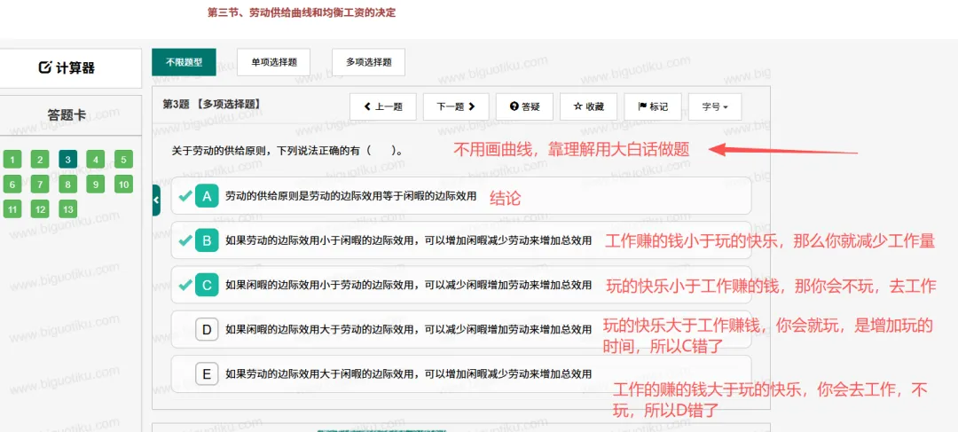Go to next question with 下一题
The height and width of the screenshot is (432, 958).
455,107
